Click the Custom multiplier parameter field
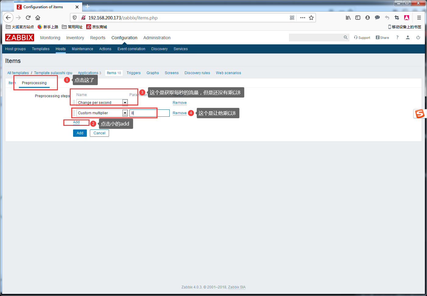Image resolution: width=427 pixels, height=296 pixels. tap(150, 113)
